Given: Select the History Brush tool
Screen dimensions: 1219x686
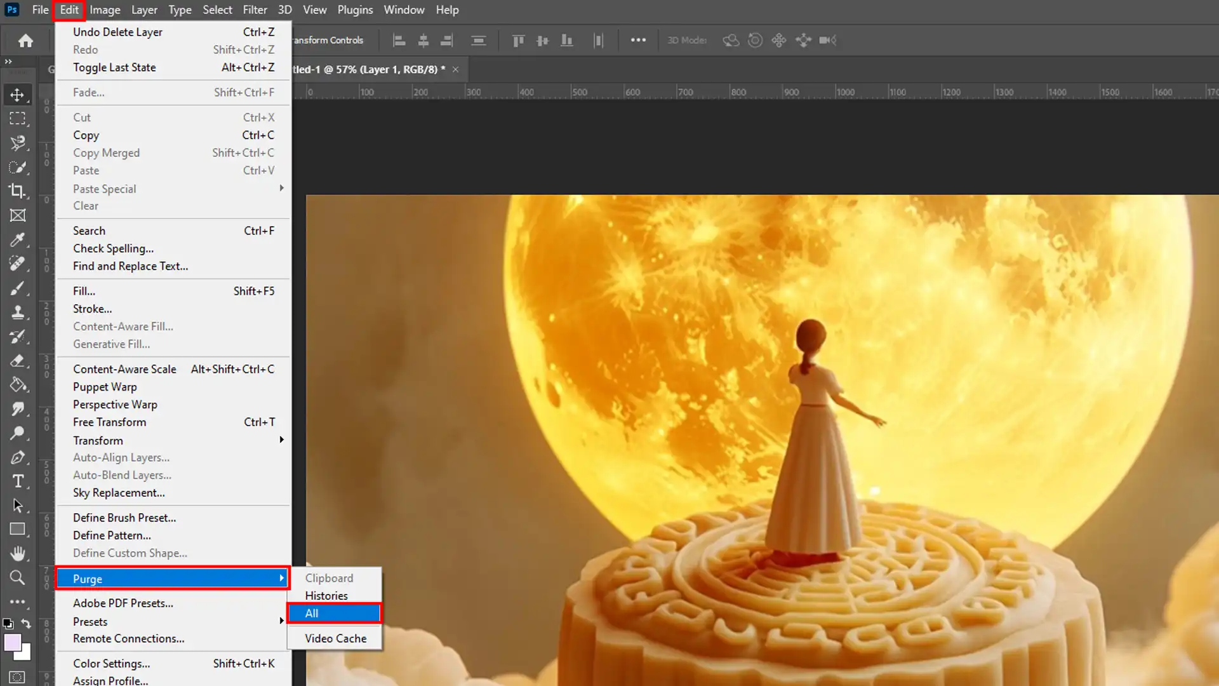Looking at the screenshot, I should (x=17, y=337).
